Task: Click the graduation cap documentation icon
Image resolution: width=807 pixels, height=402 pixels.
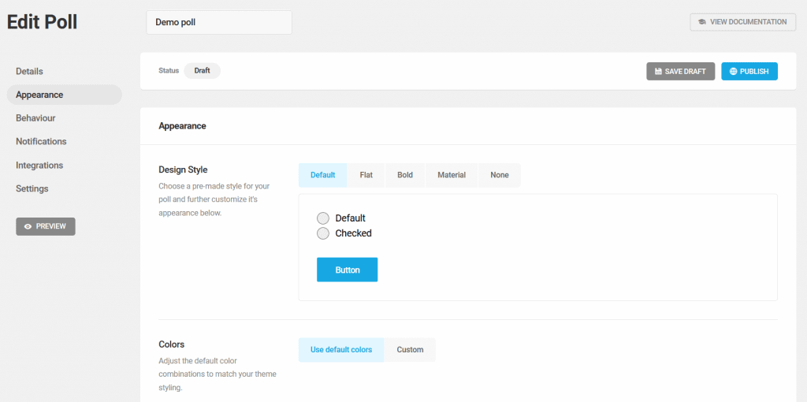Action: [701, 22]
